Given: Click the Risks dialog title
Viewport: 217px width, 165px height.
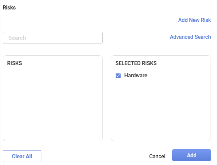Looking at the screenshot, I should [x=9, y=7].
